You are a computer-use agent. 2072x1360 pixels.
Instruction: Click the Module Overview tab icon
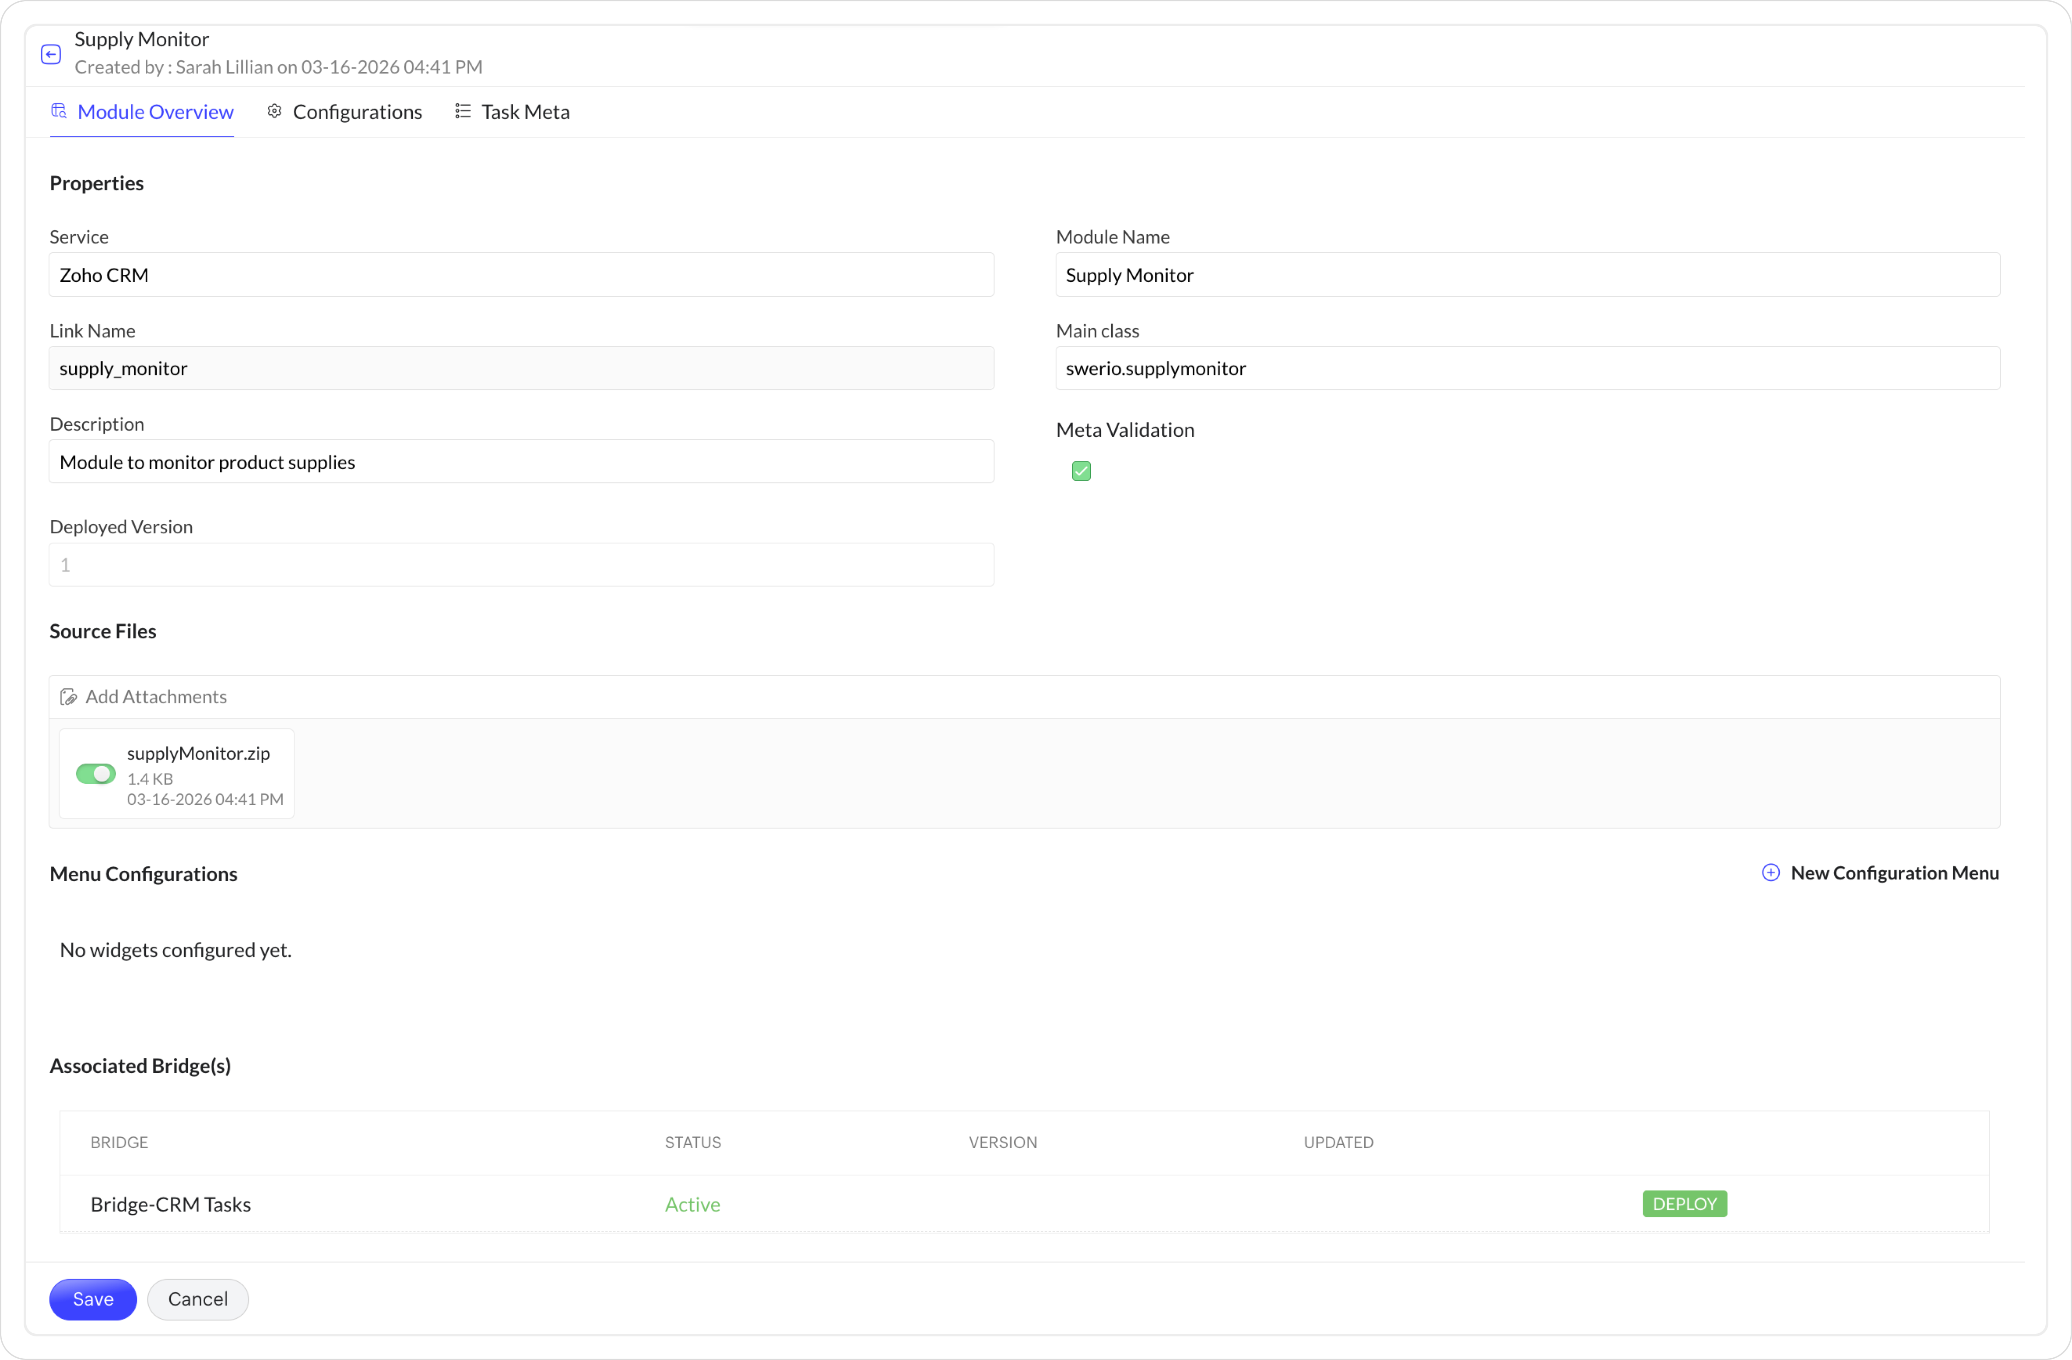coord(59,112)
